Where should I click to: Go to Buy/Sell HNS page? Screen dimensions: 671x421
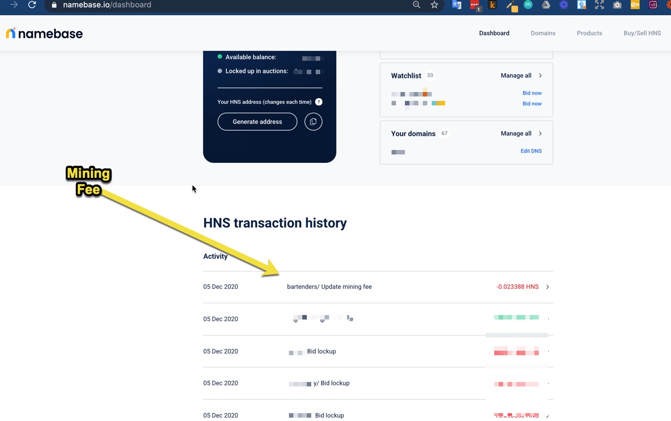click(x=642, y=33)
